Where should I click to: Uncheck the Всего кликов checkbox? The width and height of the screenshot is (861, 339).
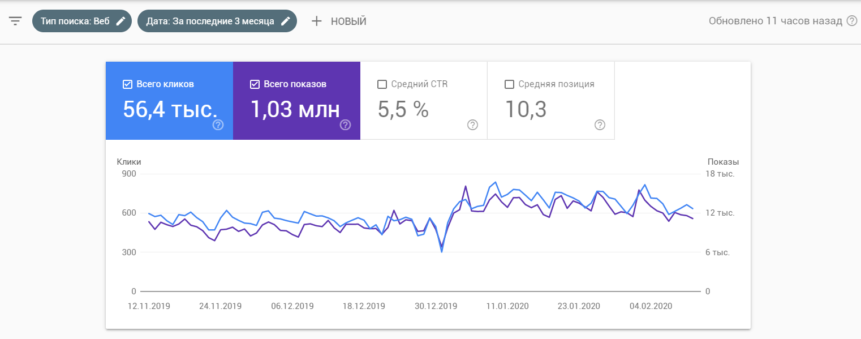(x=127, y=84)
